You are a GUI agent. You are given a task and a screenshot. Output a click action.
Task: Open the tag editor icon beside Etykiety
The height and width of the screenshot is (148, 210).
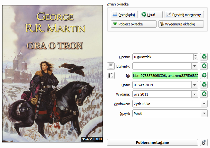[x=111, y=66]
